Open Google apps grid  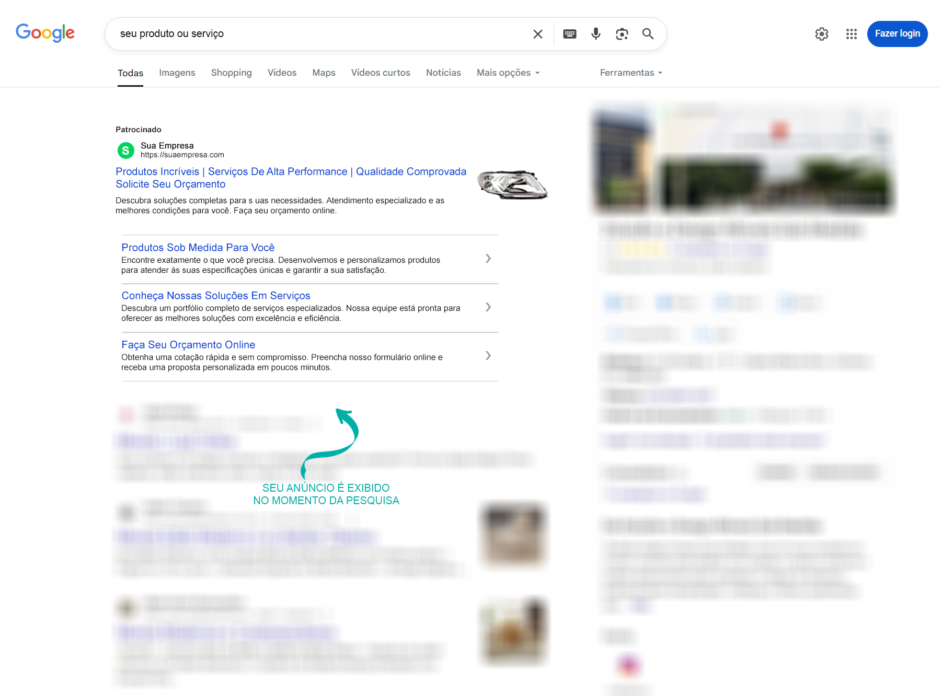pyautogui.click(x=851, y=34)
